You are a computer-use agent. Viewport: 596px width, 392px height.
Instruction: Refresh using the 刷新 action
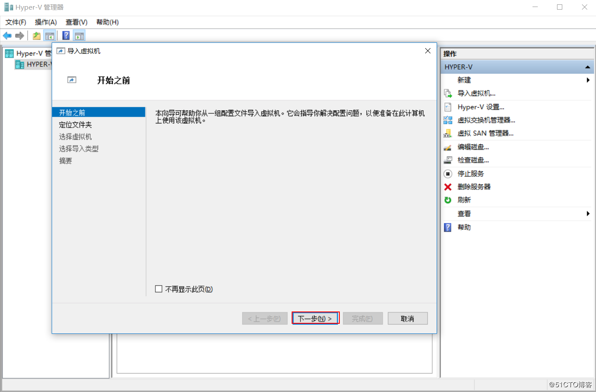pyautogui.click(x=465, y=199)
